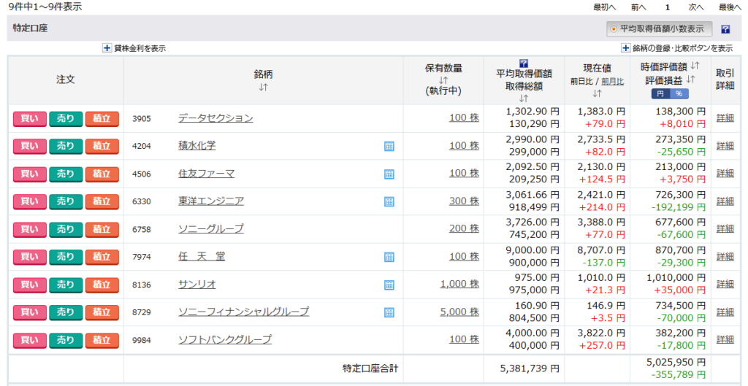Click the calendar icon beside 積水化学

[389, 146]
